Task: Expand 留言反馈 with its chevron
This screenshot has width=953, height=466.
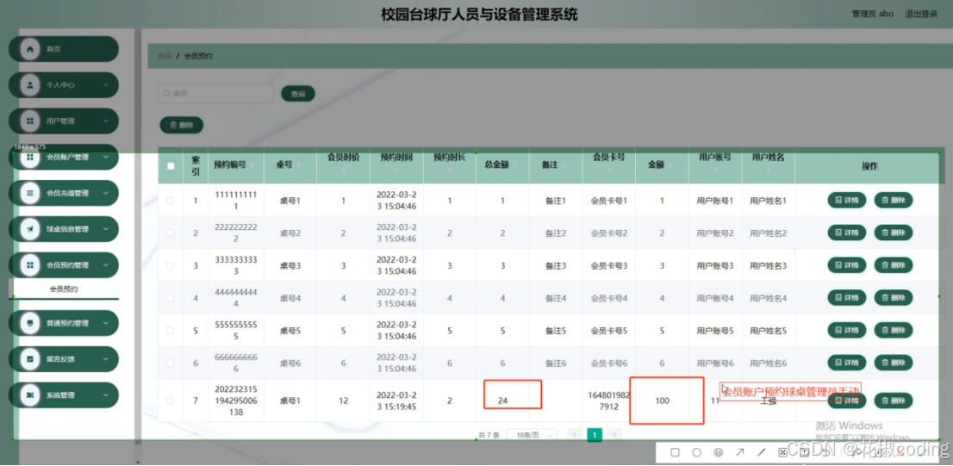Action: pyautogui.click(x=106, y=359)
